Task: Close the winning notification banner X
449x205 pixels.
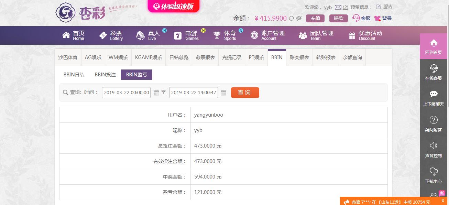Action: click(x=443, y=201)
